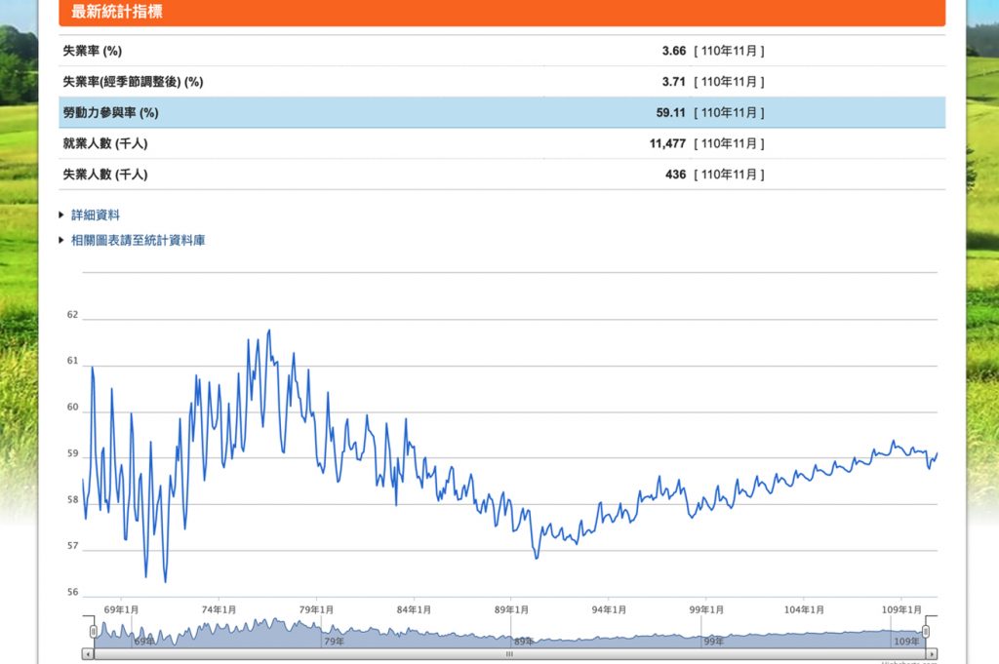Click the 79年1月 x-axis label
This screenshot has height=664, width=999.
(316, 609)
